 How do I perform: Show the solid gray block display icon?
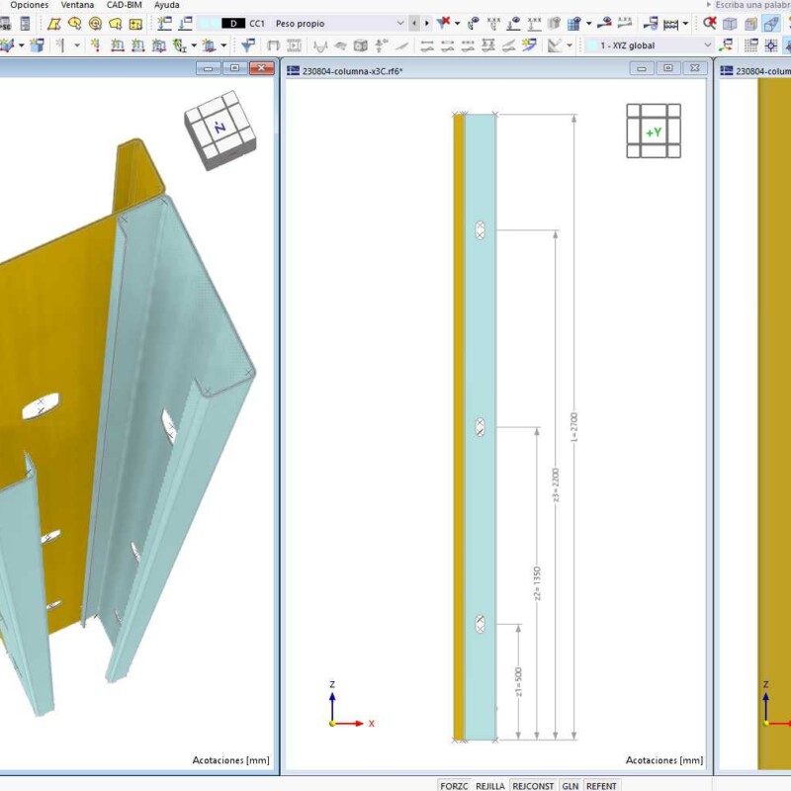(x=554, y=23)
